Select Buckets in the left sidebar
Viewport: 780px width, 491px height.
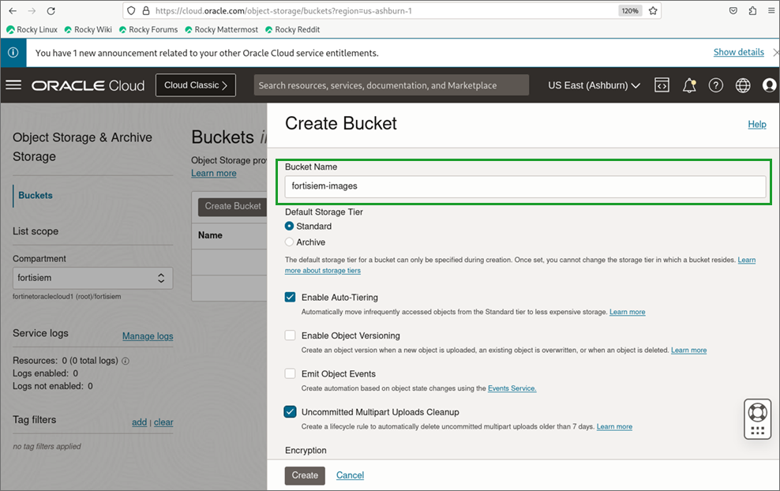(x=36, y=195)
